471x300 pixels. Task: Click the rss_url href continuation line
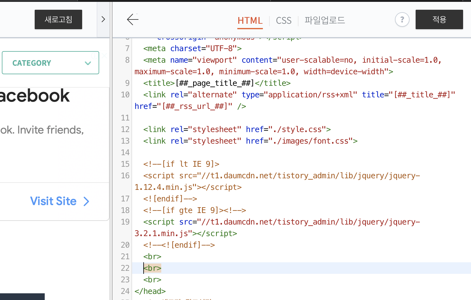[190, 106]
